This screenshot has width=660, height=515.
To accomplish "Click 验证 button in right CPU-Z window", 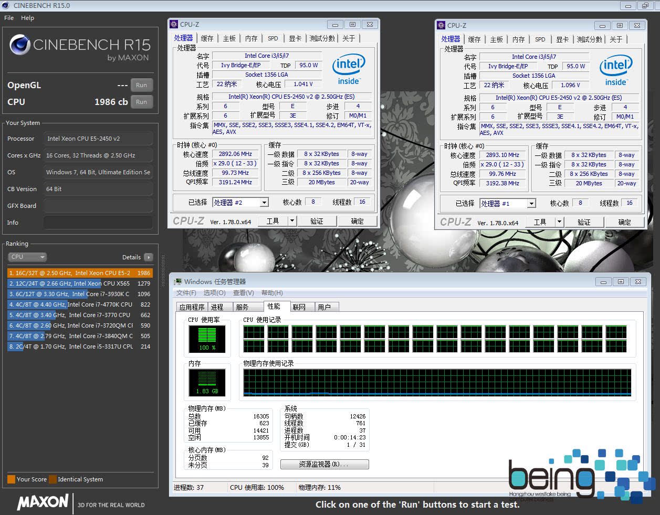I will 584,222.
